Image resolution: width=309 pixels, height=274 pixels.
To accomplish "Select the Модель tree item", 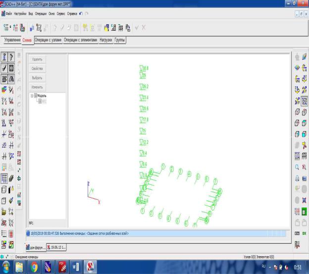I will (42, 96).
